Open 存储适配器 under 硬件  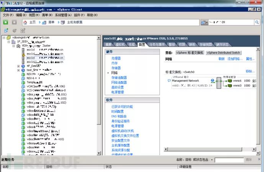coord(119,78)
